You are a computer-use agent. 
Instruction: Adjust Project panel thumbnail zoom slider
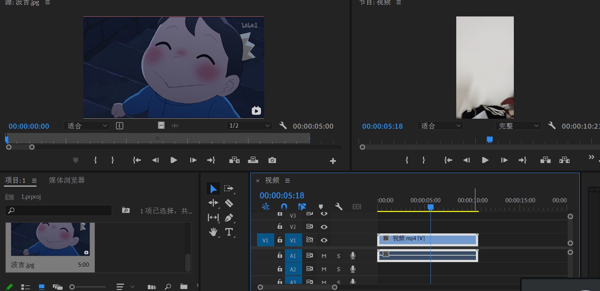[x=72, y=287]
